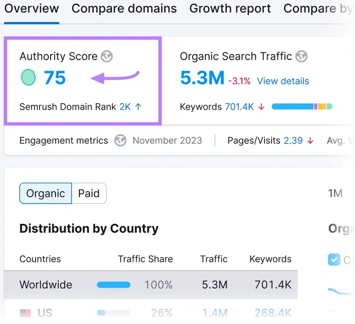Click red down arrow beside Pages/Visits 2.39

tap(310, 140)
